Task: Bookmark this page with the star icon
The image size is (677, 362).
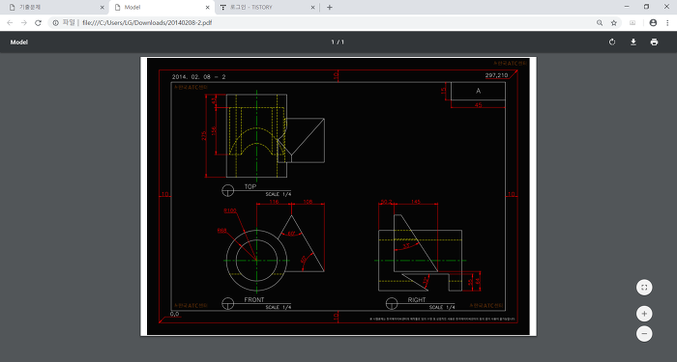Action: click(613, 23)
